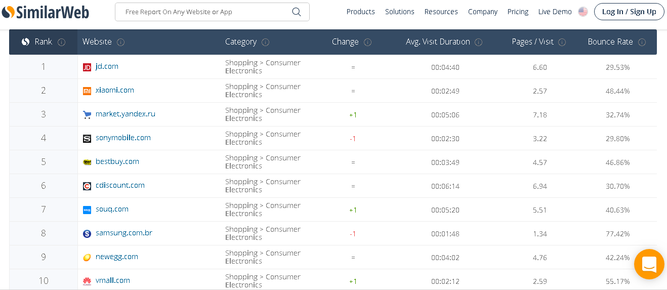Open the xiaomi.com website link

115,90
